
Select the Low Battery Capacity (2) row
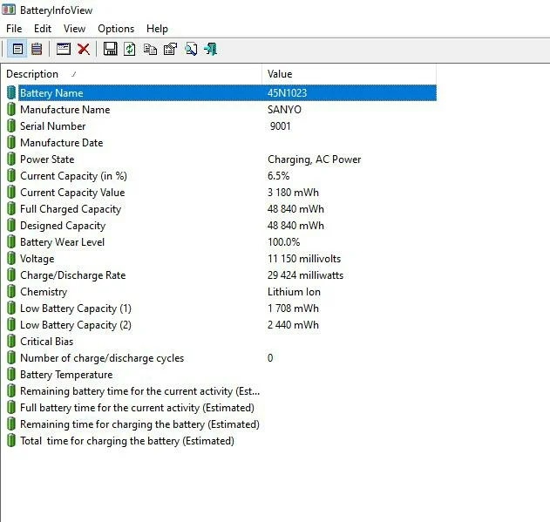(221, 325)
